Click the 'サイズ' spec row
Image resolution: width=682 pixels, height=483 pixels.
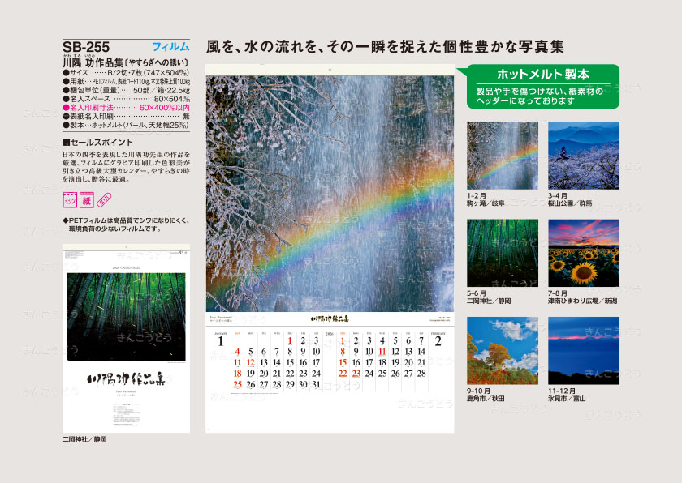126,72
